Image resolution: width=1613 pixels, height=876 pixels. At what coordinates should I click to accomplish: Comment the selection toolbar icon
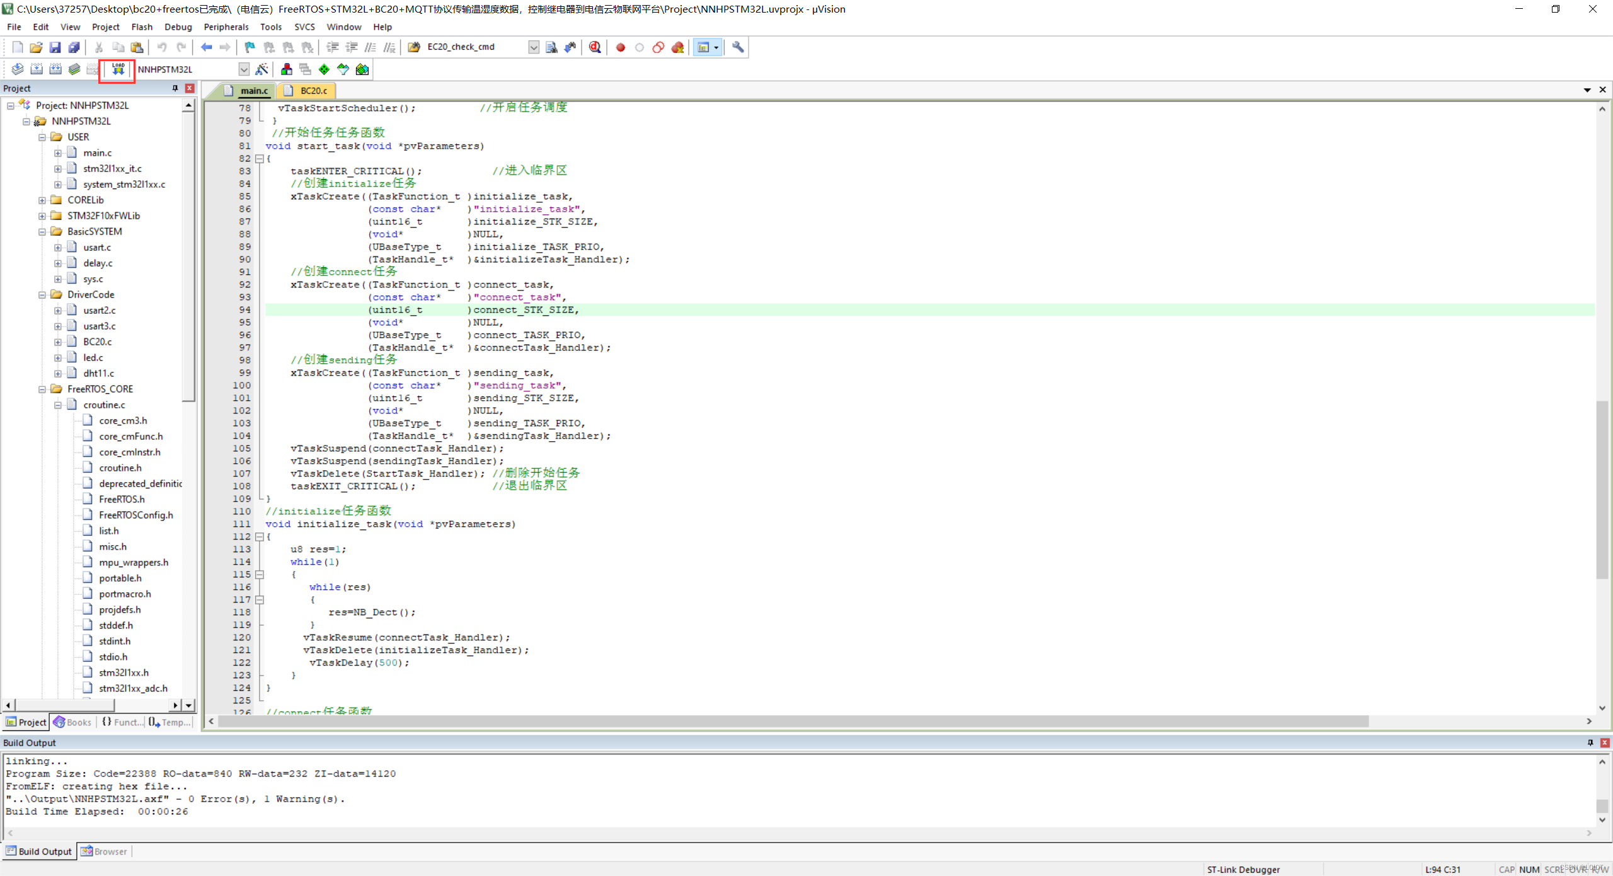370,47
